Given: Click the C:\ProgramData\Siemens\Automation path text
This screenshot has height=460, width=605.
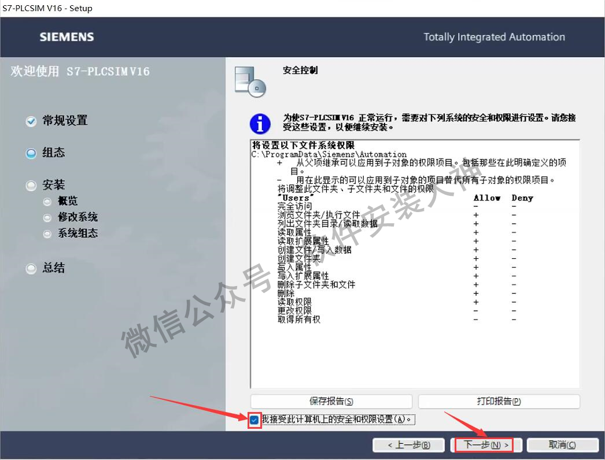Looking at the screenshot, I should 329,154.
